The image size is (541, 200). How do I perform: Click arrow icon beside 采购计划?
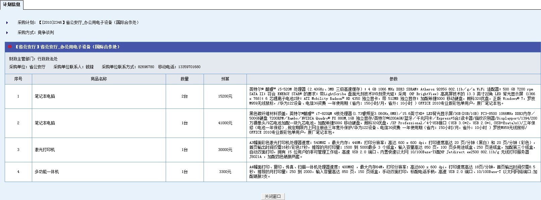click(x=7, y=23)
